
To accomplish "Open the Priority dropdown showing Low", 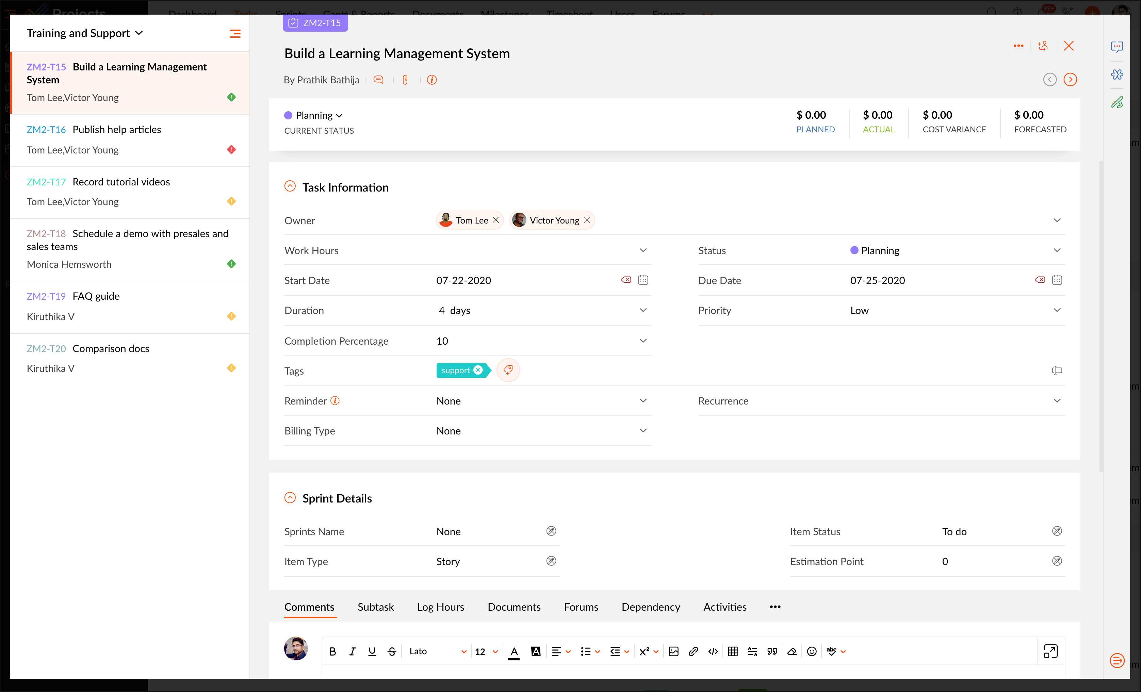I will (x=1057, y=310).
